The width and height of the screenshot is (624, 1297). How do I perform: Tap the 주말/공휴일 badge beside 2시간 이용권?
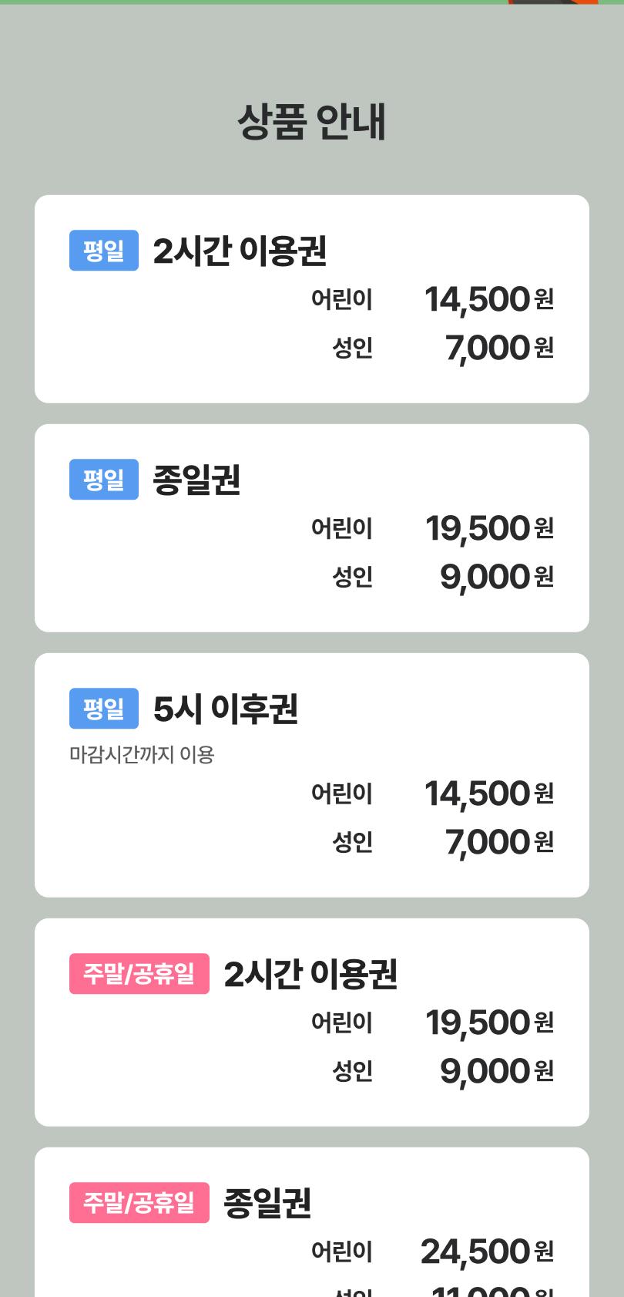(139, 974)
